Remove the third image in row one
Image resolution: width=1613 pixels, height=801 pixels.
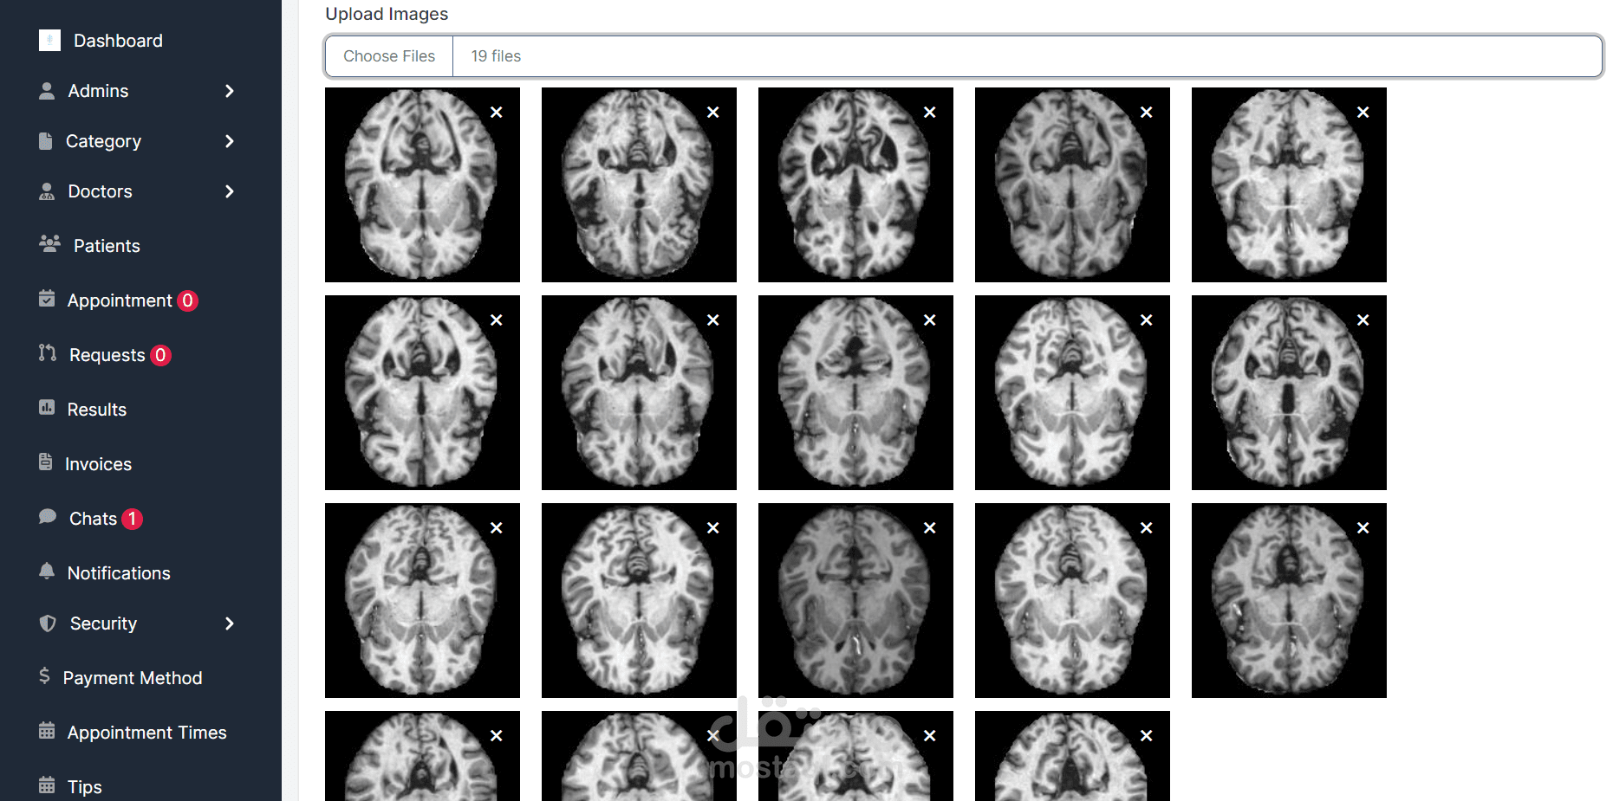point(930,113)
